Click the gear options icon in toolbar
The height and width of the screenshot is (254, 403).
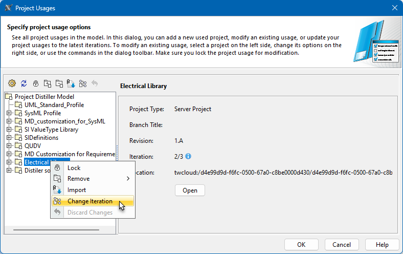click(12, 83)
